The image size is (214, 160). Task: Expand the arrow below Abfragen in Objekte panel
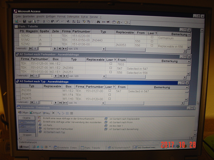tap(26, 131)
